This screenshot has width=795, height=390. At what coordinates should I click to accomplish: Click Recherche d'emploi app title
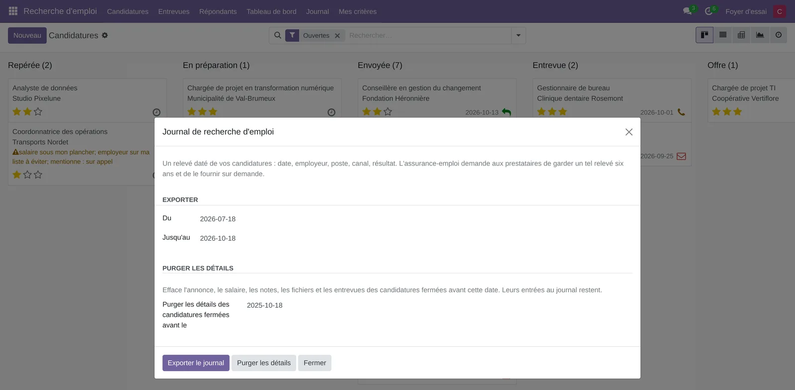coord(60,11)
